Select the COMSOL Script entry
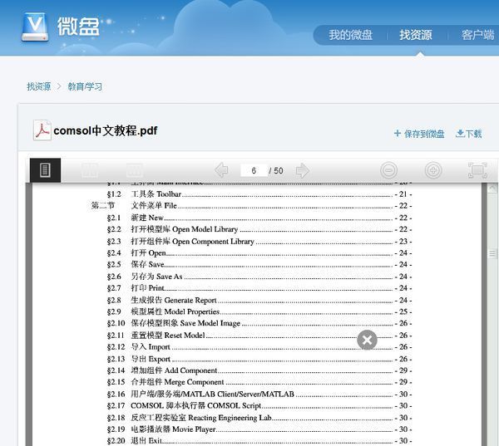The image size is (499, 446). click(x=259, y=405)
